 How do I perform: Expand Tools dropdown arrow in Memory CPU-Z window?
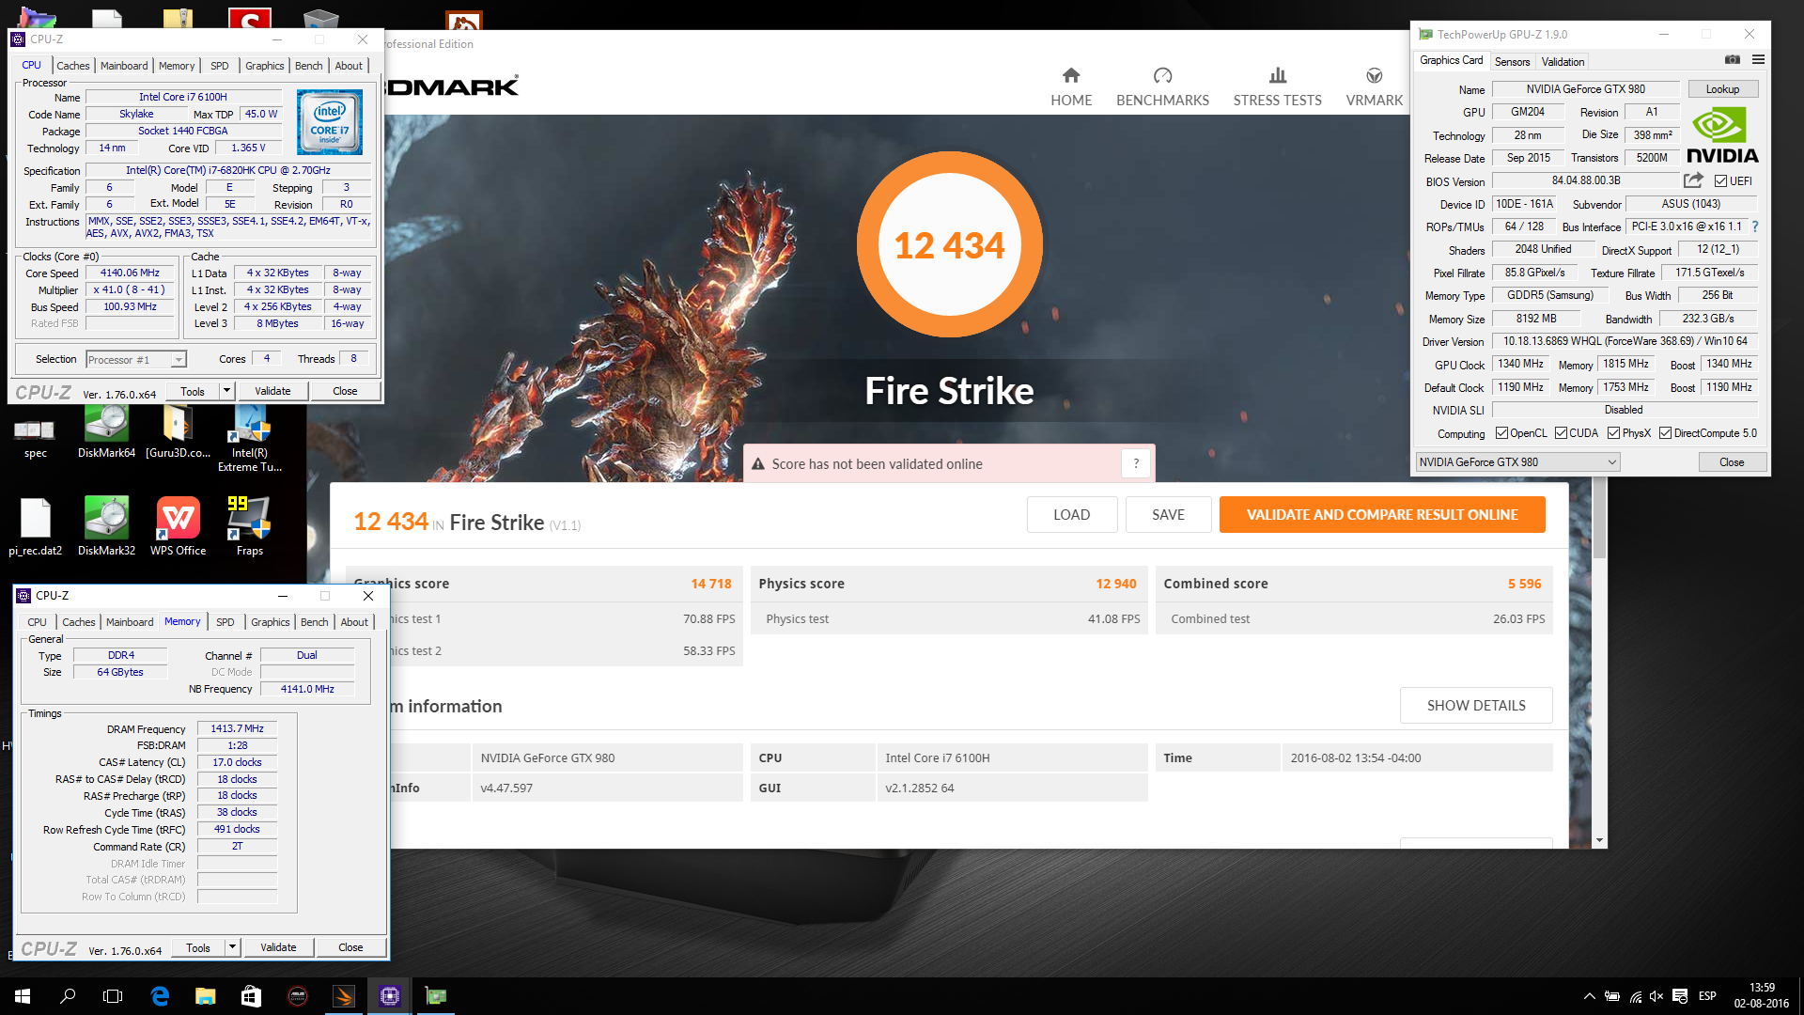coord(232,947)
